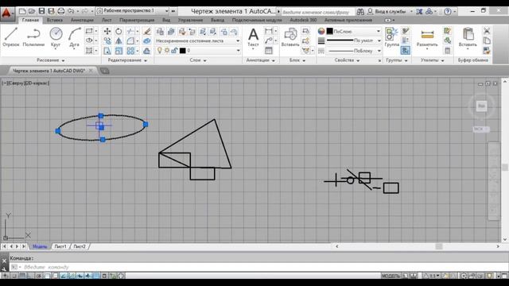Toggle the layer freeze sun icon
The height and width of the screenshot is (286, 509).
166,51
